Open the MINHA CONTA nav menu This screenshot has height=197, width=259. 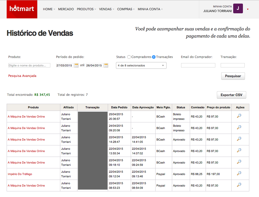tap(150, 9)
